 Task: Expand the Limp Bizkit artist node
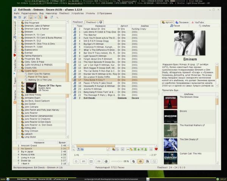pyautogui.click(x=19, y=137)
